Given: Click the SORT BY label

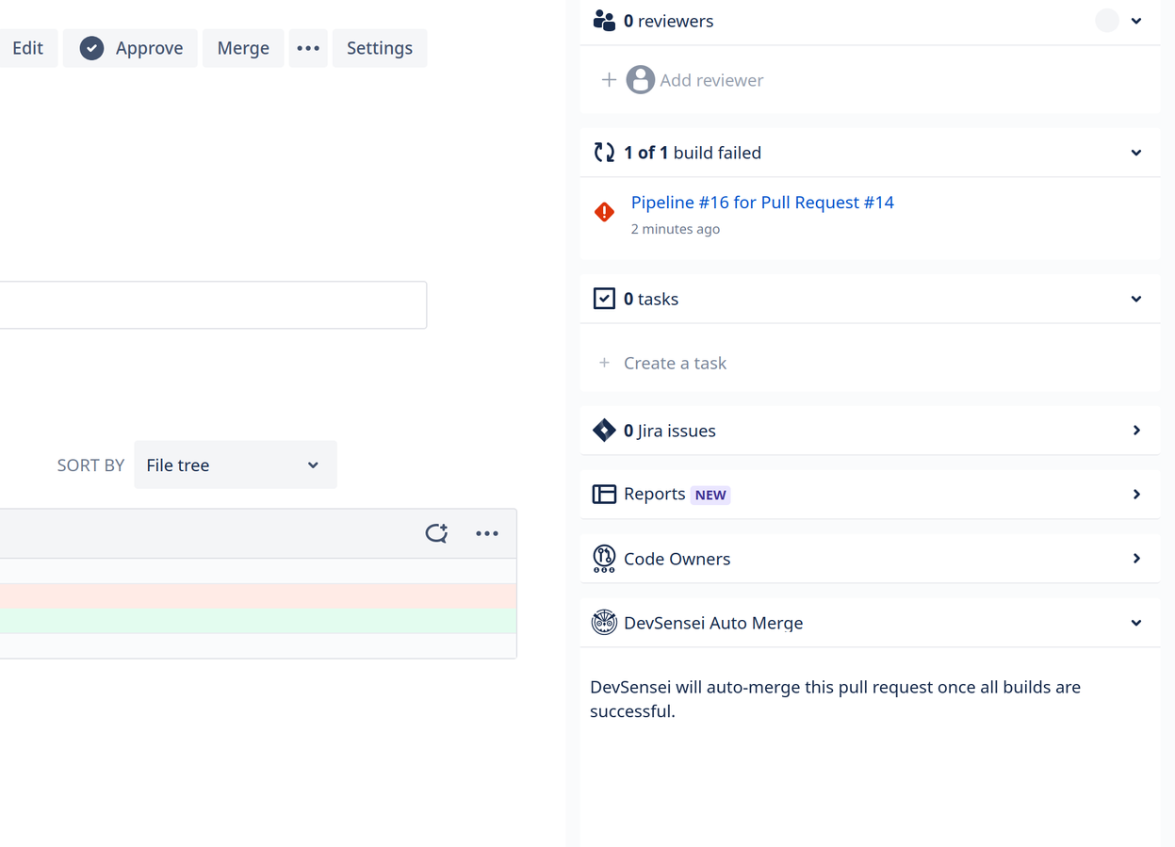Looking at the screenshot, I should point(90,465).
